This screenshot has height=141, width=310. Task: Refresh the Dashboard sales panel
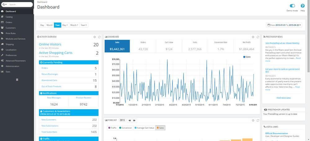coord(258,37)
